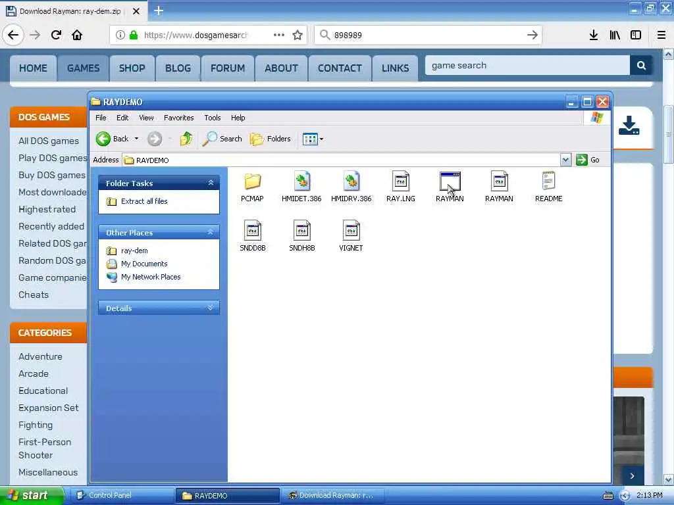This screenshot has width=674, height=505.
Task: Close the Download Rayman browser tab
Action: 136,11
